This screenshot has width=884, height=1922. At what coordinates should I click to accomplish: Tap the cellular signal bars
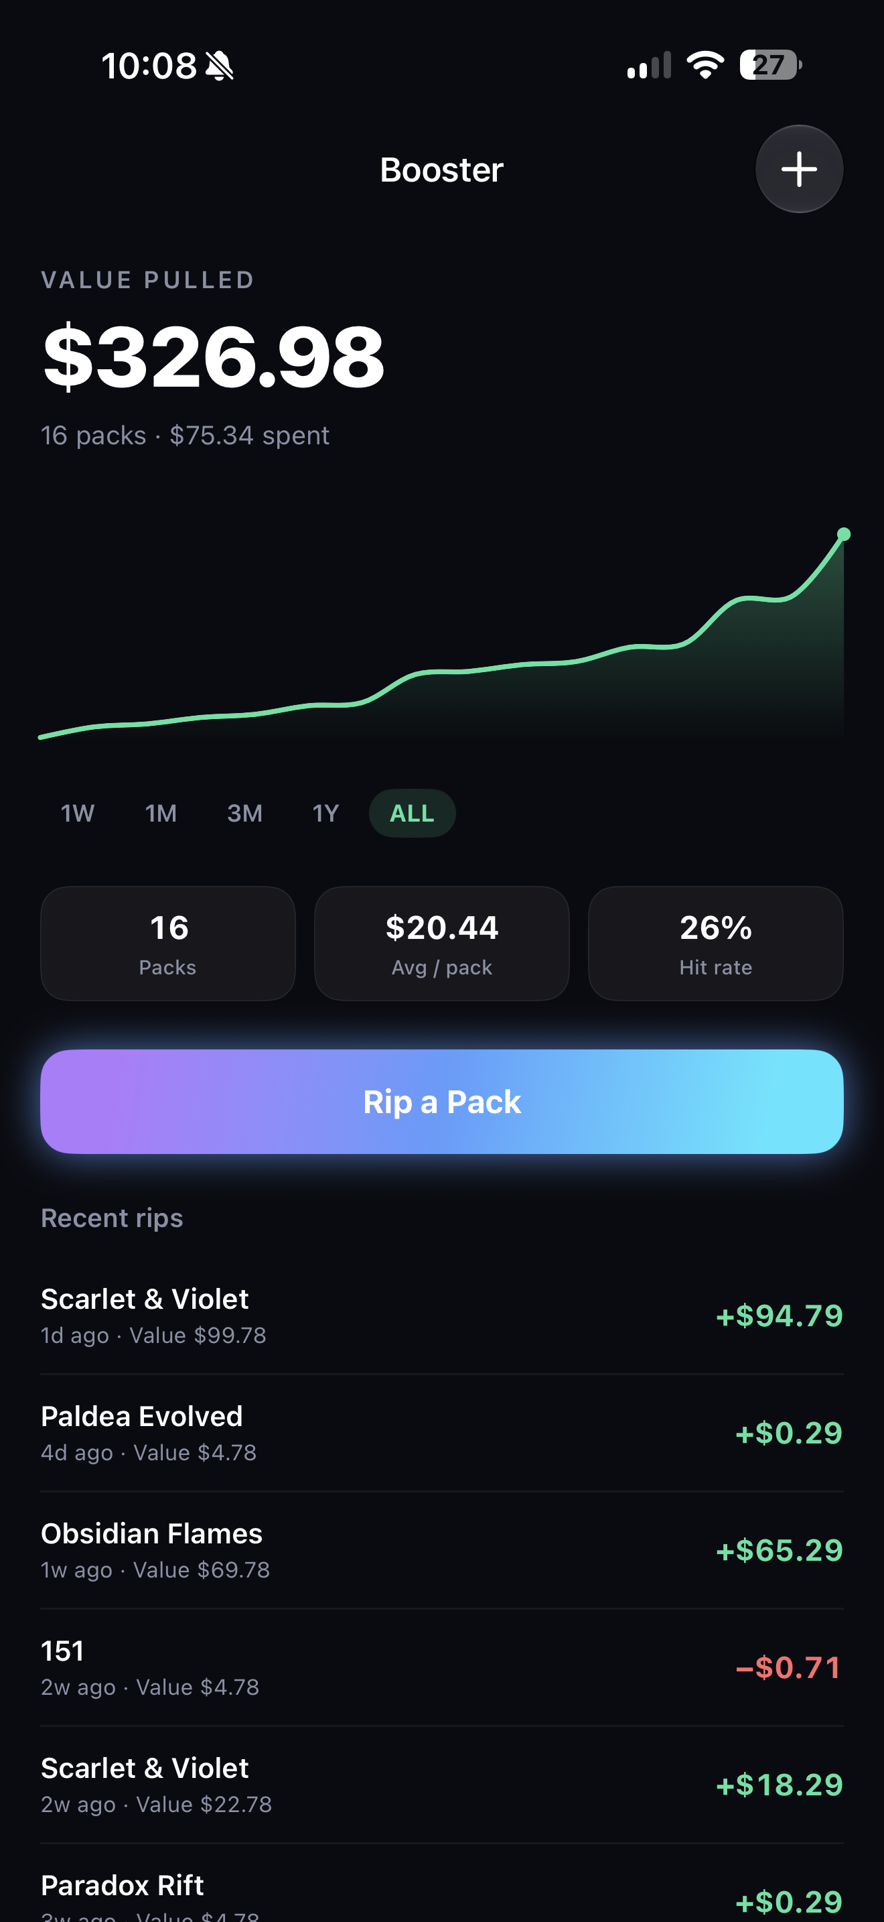648,65
